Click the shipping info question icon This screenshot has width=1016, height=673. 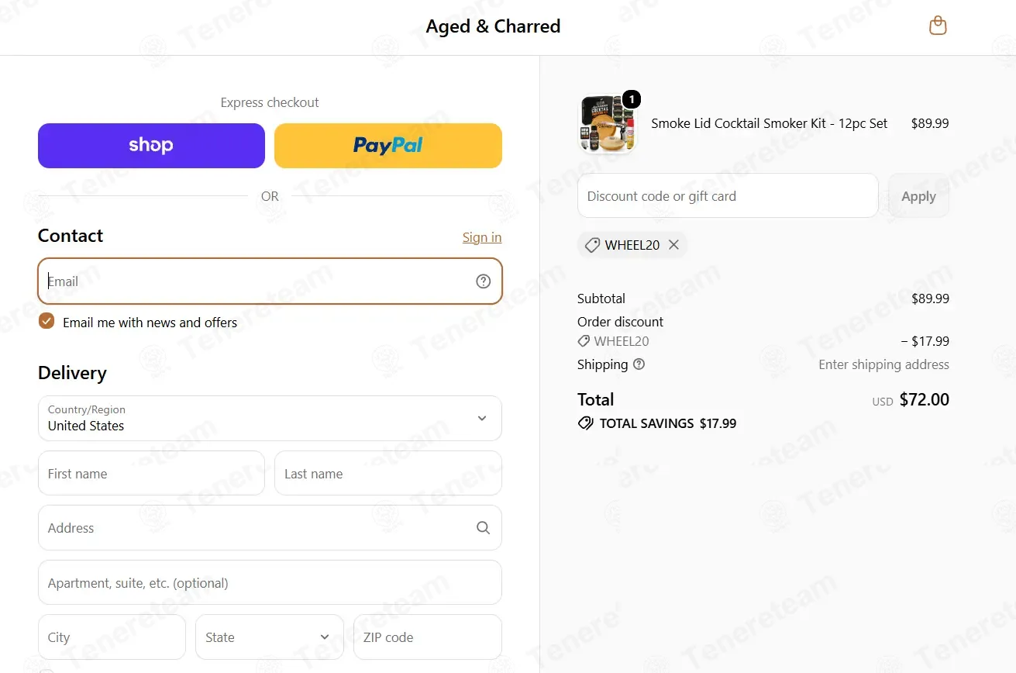[x=639, y=364]
